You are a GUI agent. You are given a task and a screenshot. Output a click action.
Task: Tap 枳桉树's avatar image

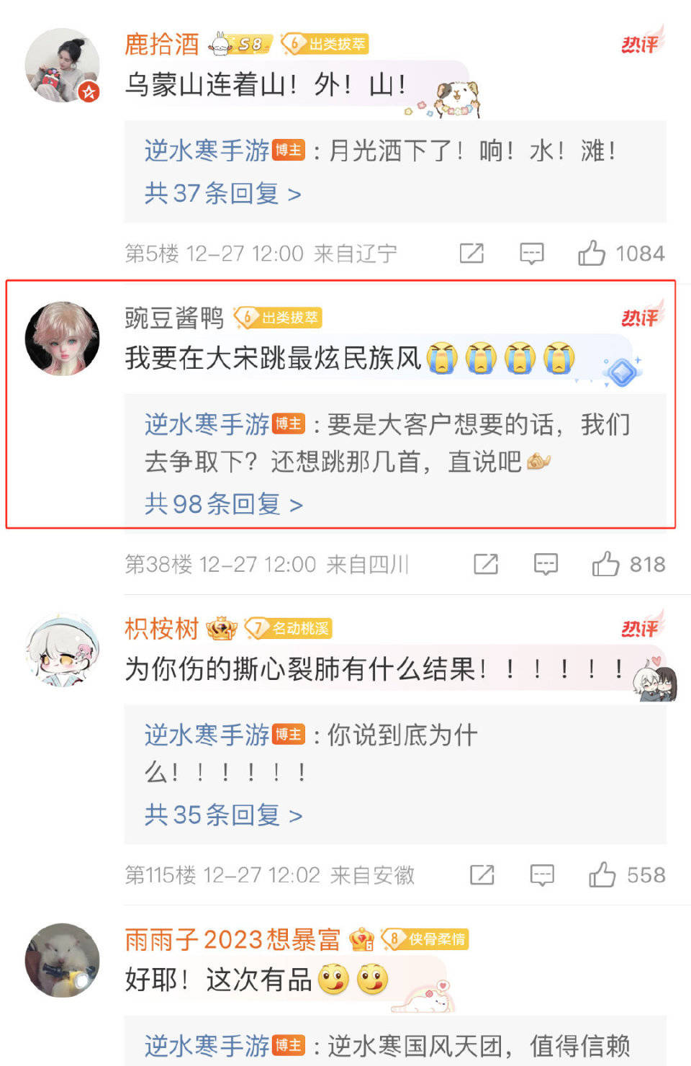click(63, 649)
